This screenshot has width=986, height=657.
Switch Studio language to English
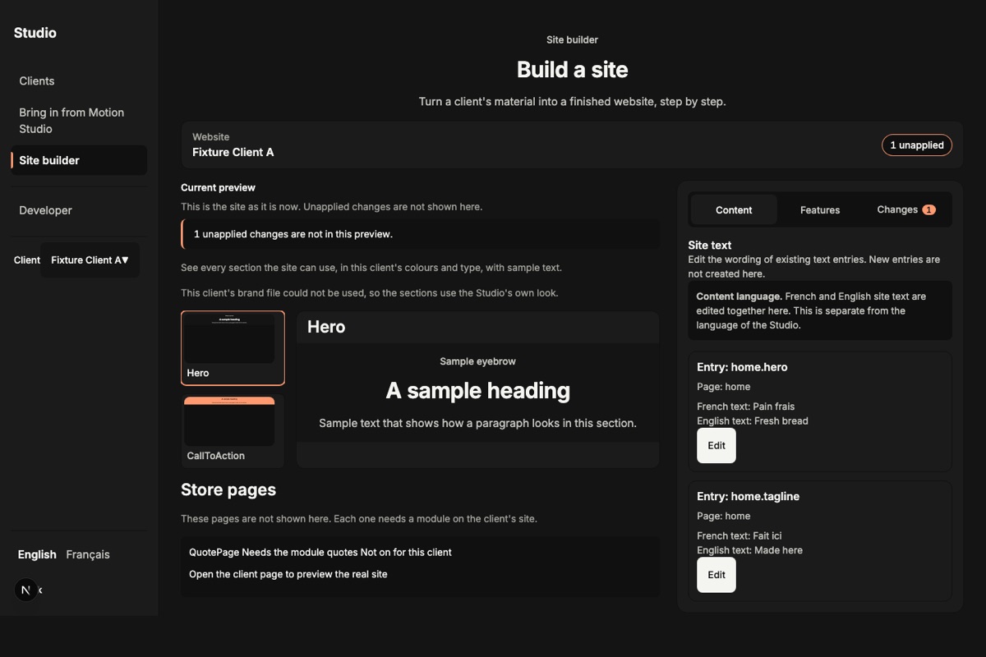pyautogui.click(x=37, y=554)
